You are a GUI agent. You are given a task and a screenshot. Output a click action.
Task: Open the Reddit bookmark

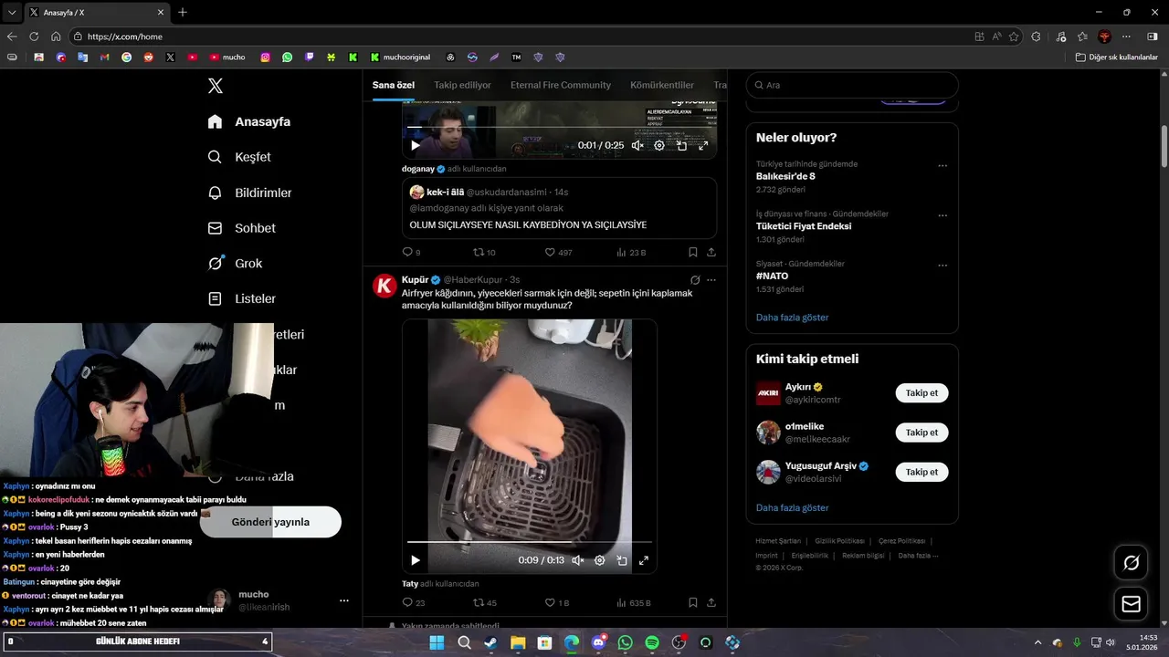pyautogui.click(x=149, y=57)
